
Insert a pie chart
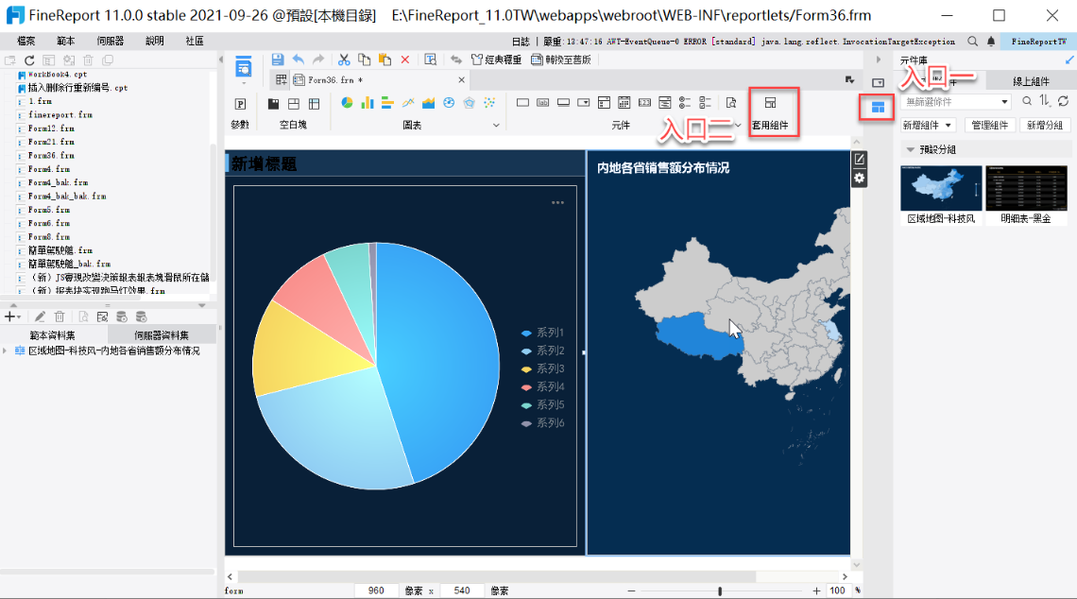(x=347, y=103)
